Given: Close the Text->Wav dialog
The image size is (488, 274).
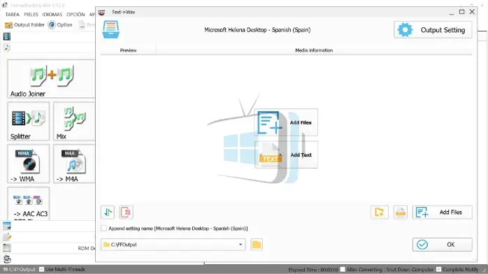Looking at the screenshot, I should pos(472,12).
